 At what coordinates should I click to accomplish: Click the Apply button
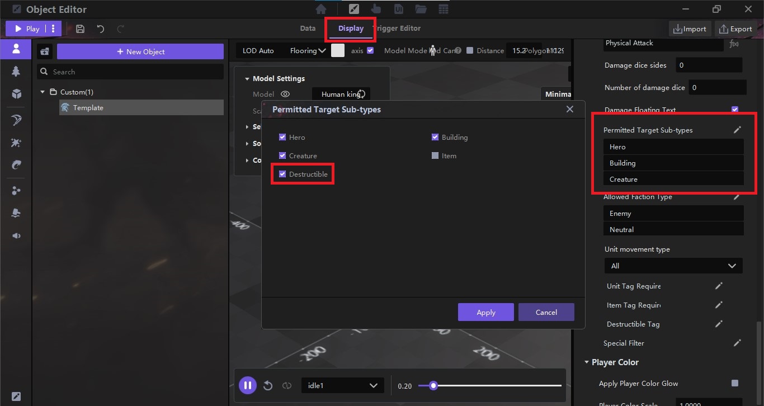click(486, 312)
